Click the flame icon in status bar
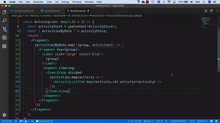This screenshot has width=220, height=123. 32,121
